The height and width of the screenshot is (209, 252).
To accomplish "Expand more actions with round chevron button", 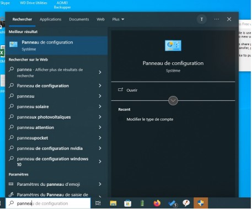I will click(x=173, y=100).
